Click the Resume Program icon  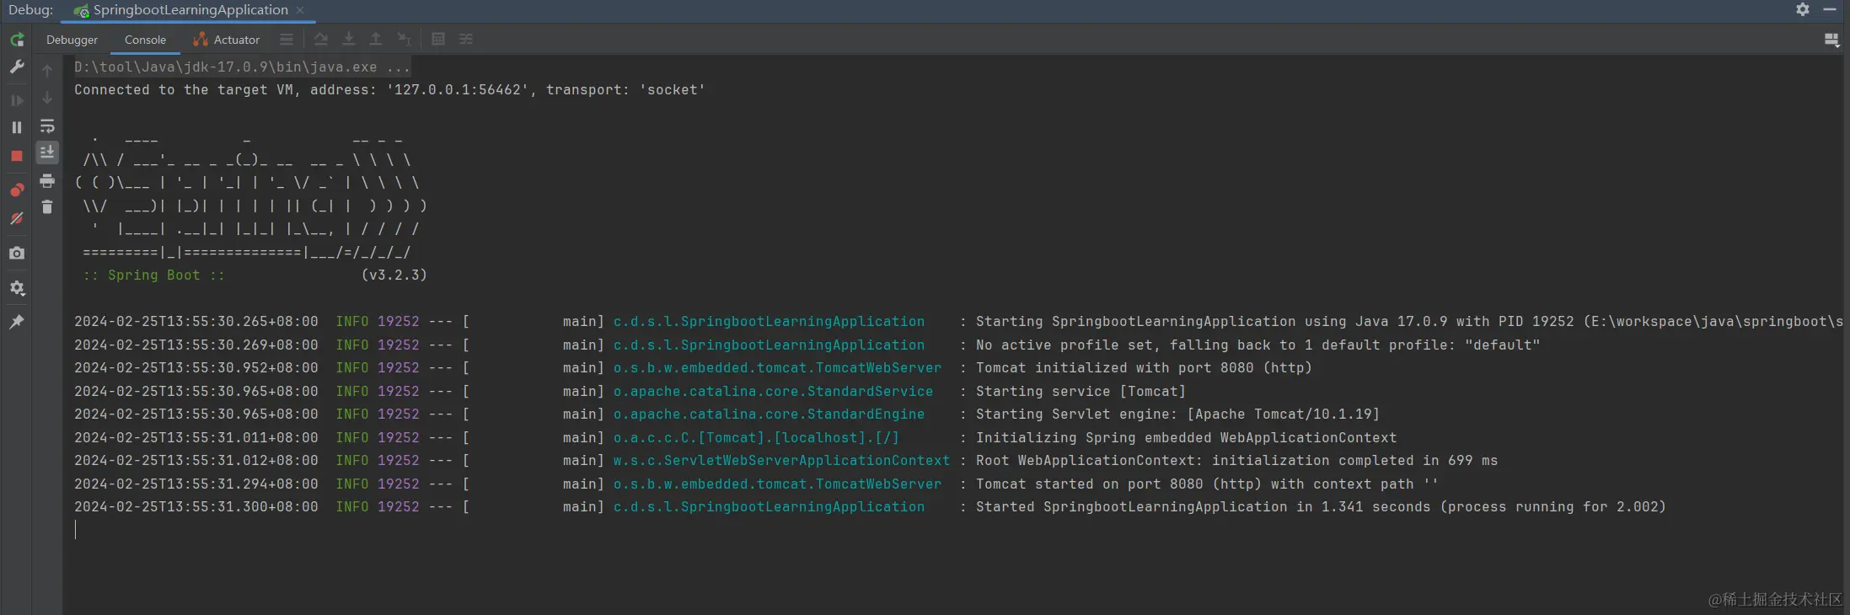pyautogui.click(x=17, y=100)
